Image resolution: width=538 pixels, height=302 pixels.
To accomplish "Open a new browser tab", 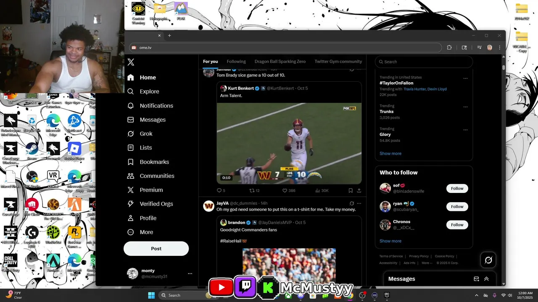I will tap(169, 36).
